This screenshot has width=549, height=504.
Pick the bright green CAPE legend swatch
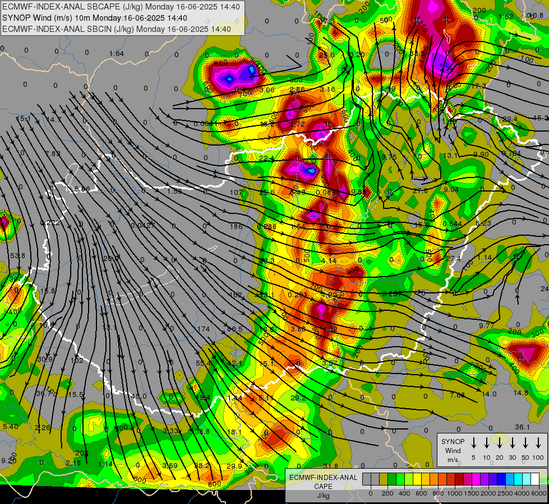click(x=400, y=479)
